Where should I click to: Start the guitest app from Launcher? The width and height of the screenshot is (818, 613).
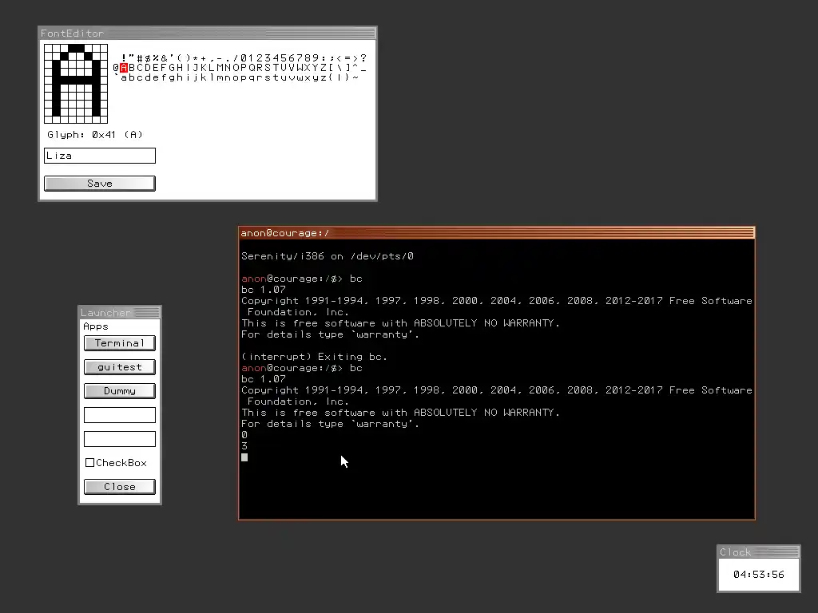point(120,367)
